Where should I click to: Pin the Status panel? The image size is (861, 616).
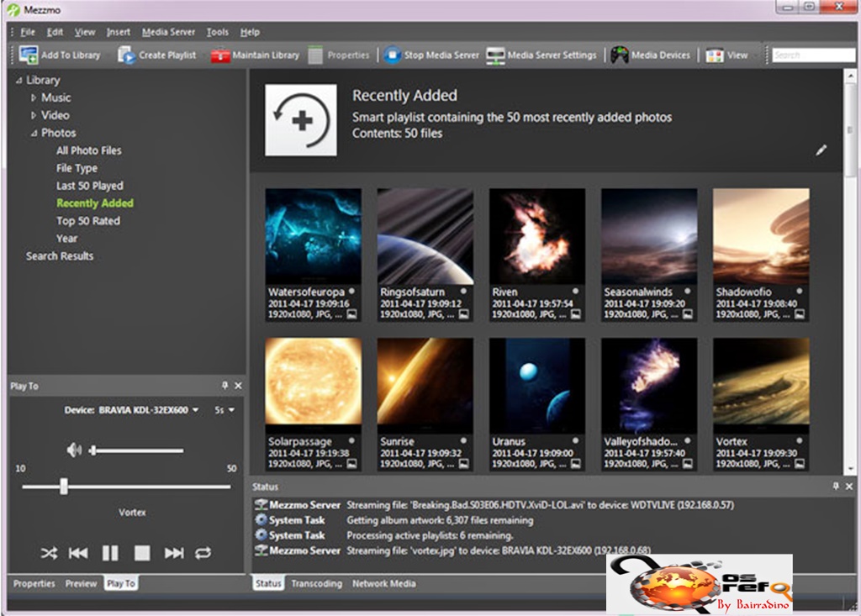[836, 486]
